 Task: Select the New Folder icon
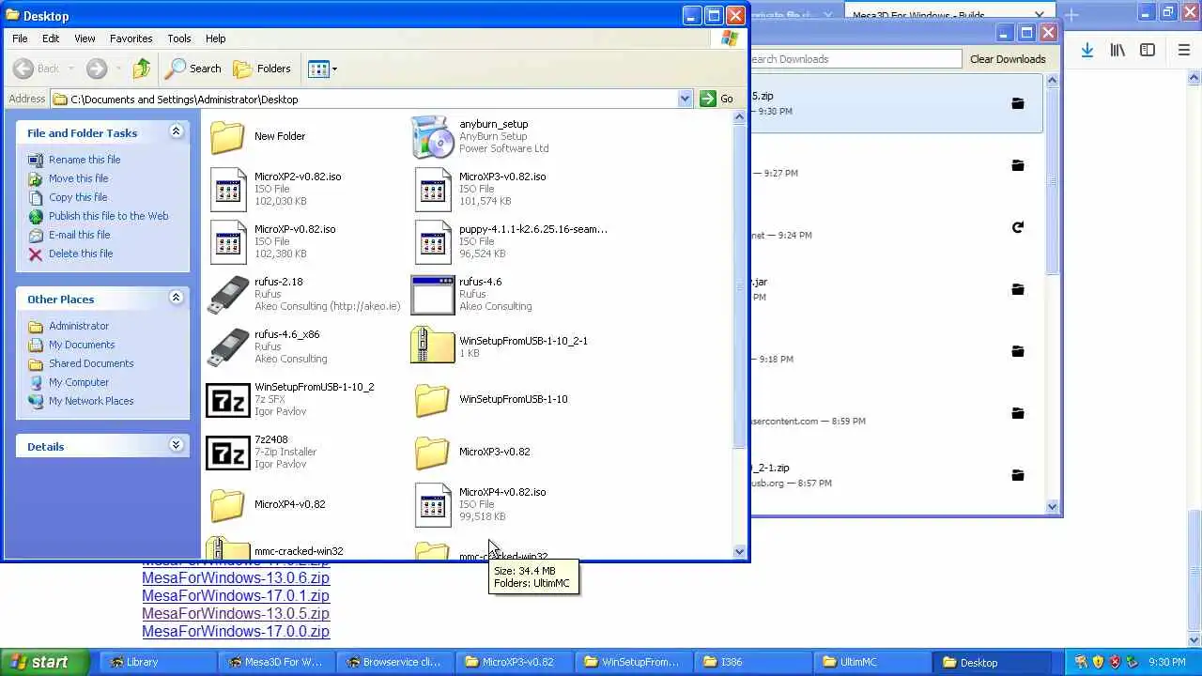point(227,137)
